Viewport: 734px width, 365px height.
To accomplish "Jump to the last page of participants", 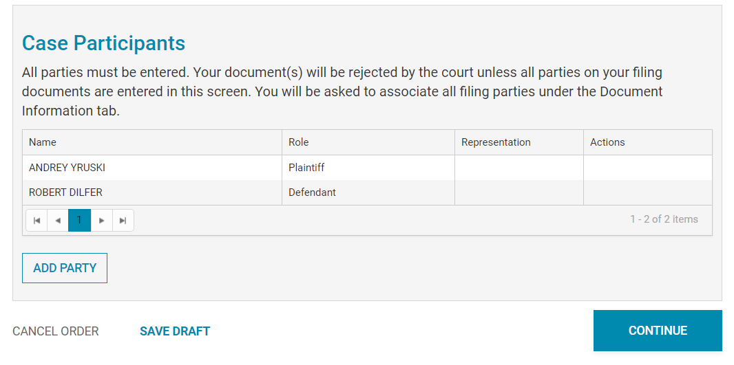I will click(x=123, y=221).
